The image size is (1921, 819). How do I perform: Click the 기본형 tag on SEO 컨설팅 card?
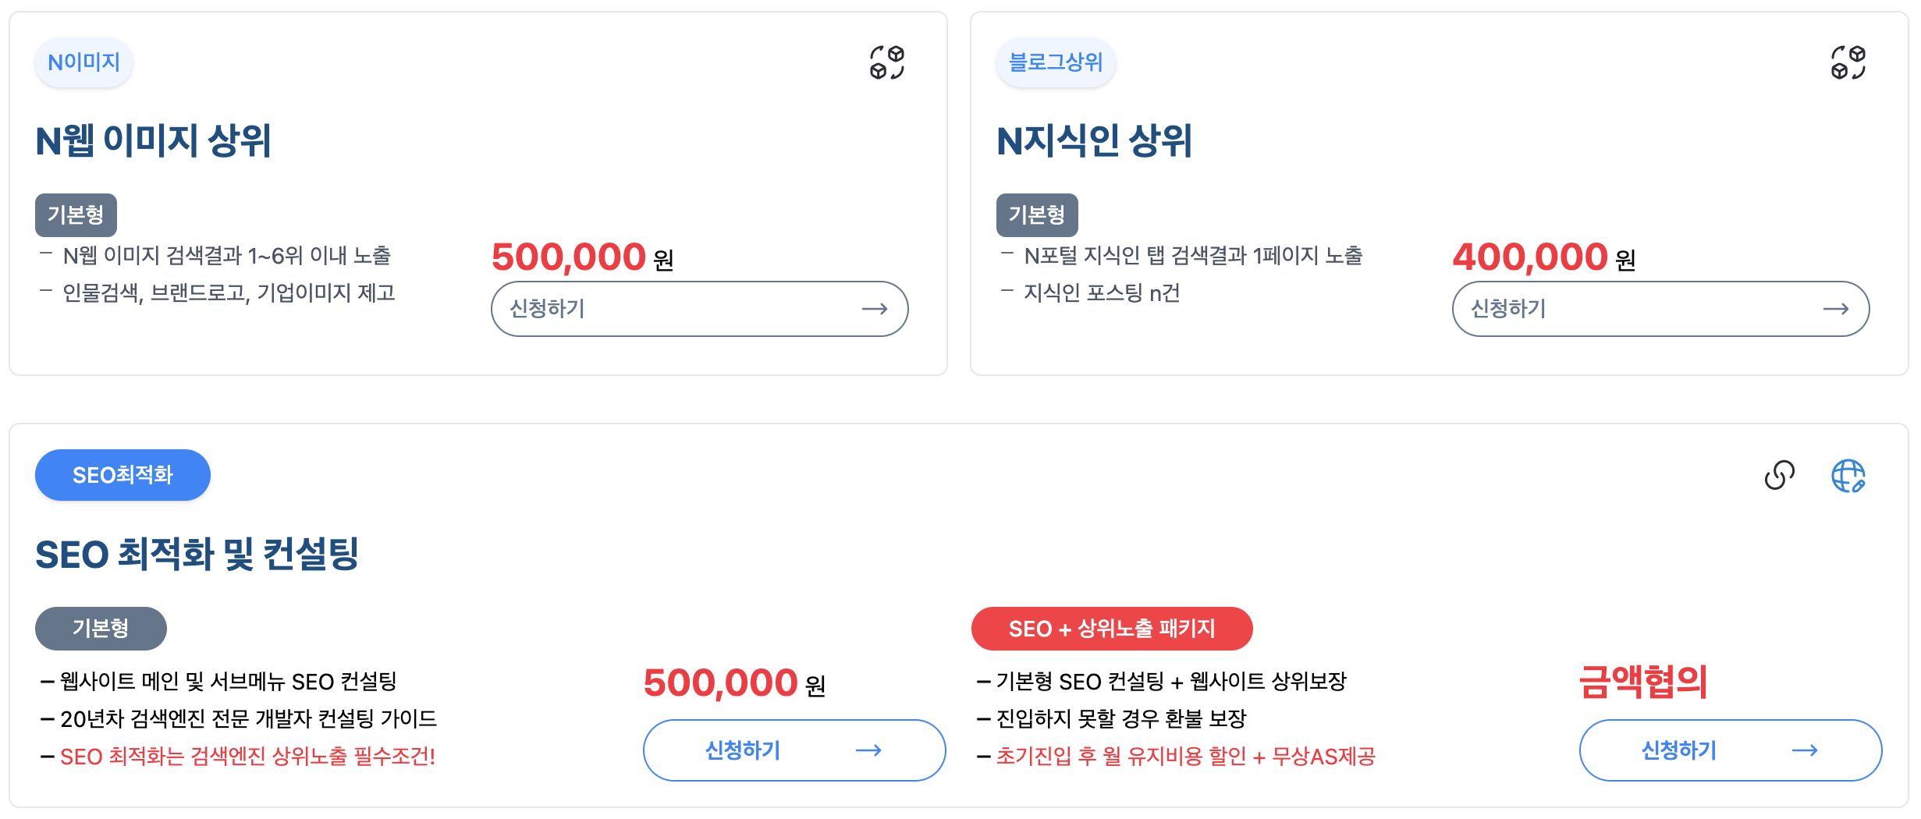pos(101,628)
